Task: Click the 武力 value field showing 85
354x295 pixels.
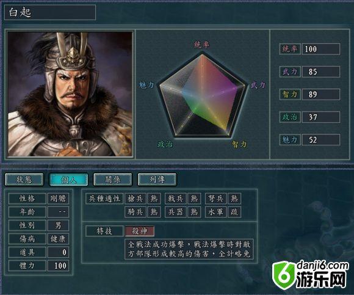Action: click(x=321, y=72)
